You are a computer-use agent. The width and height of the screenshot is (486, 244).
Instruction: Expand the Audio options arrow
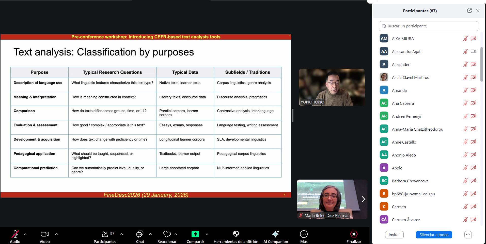tap(25, 234)
